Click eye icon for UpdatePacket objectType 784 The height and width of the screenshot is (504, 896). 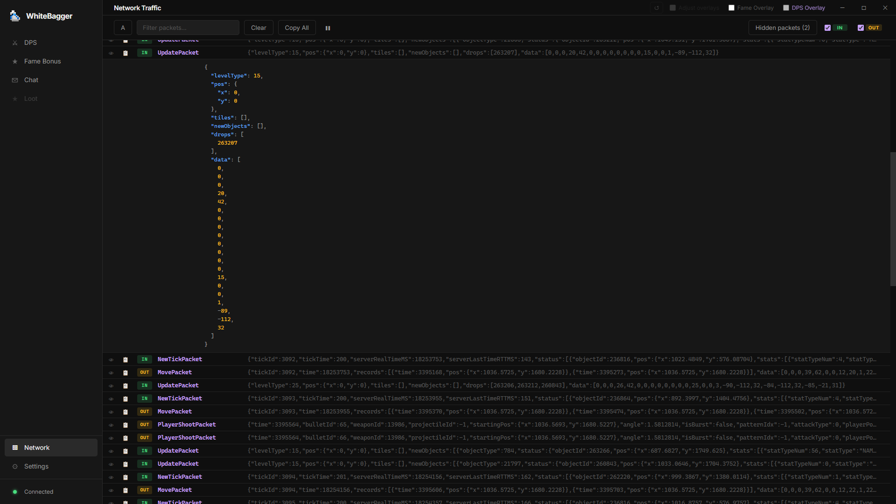111,451
